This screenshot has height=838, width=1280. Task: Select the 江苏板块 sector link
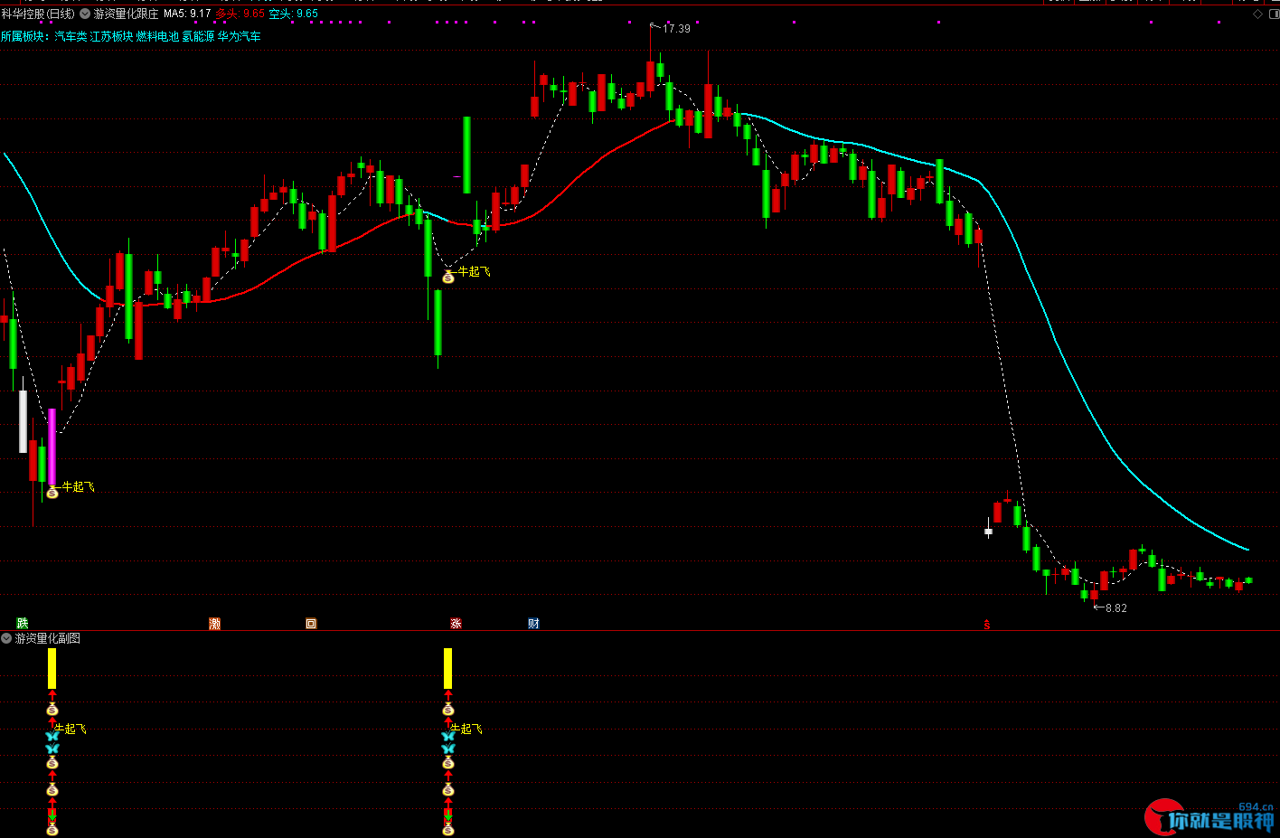point(111,36)
